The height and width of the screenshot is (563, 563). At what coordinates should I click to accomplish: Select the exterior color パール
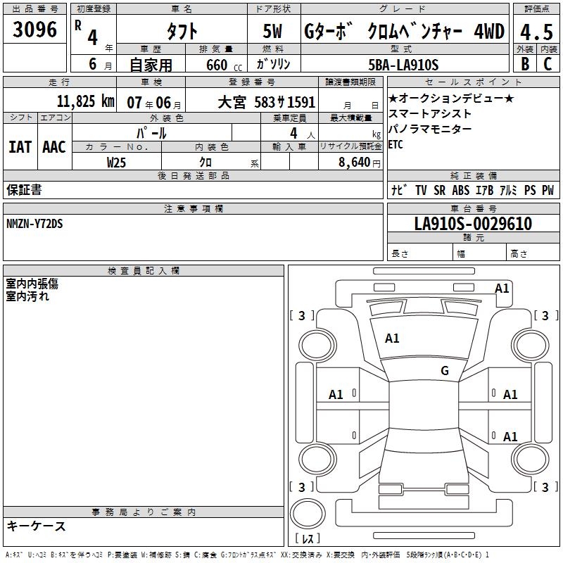point(151,134)
